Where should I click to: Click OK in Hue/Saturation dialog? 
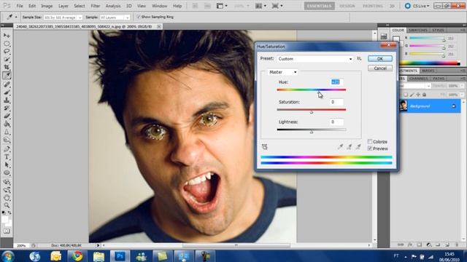[x=380, y=59]
